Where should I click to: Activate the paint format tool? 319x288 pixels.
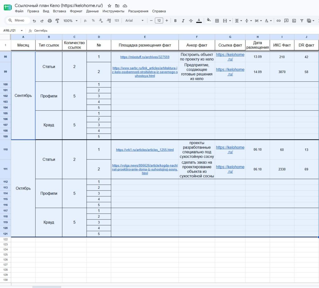pyautogui.click(x=57, y=21)
